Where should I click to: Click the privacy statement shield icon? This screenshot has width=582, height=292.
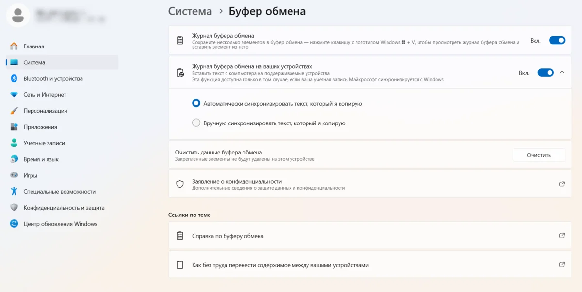pos(180,184)
